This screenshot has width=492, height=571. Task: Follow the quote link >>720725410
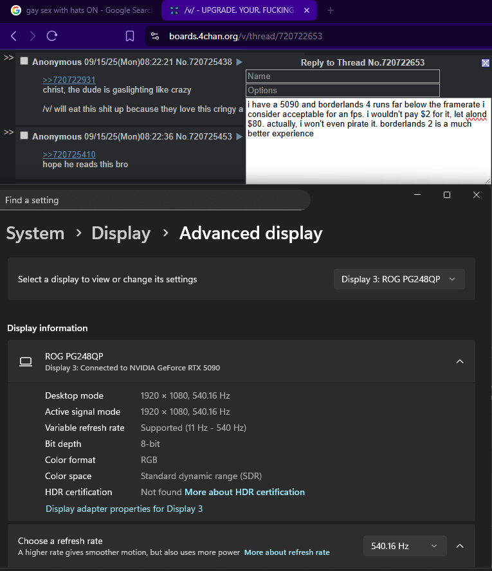point(69,154)
